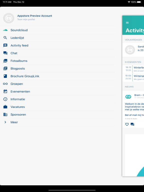The width and height of the screenshot is (144, 192).
Task: Open comments on the Bram news post
Action: click(132, 124)
